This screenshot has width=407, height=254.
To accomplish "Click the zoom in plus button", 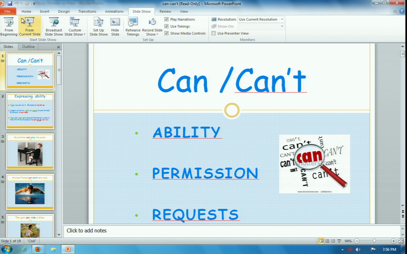I will coord(393,241).
